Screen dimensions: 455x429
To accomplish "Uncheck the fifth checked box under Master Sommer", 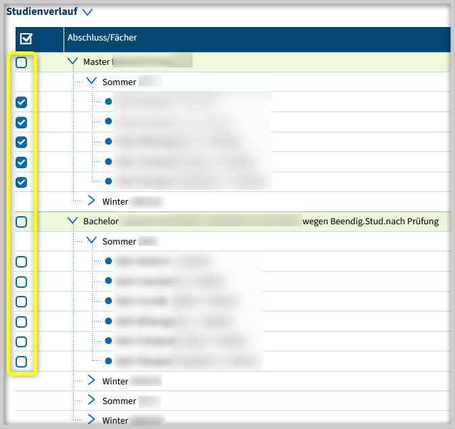I will click(22, 182).
